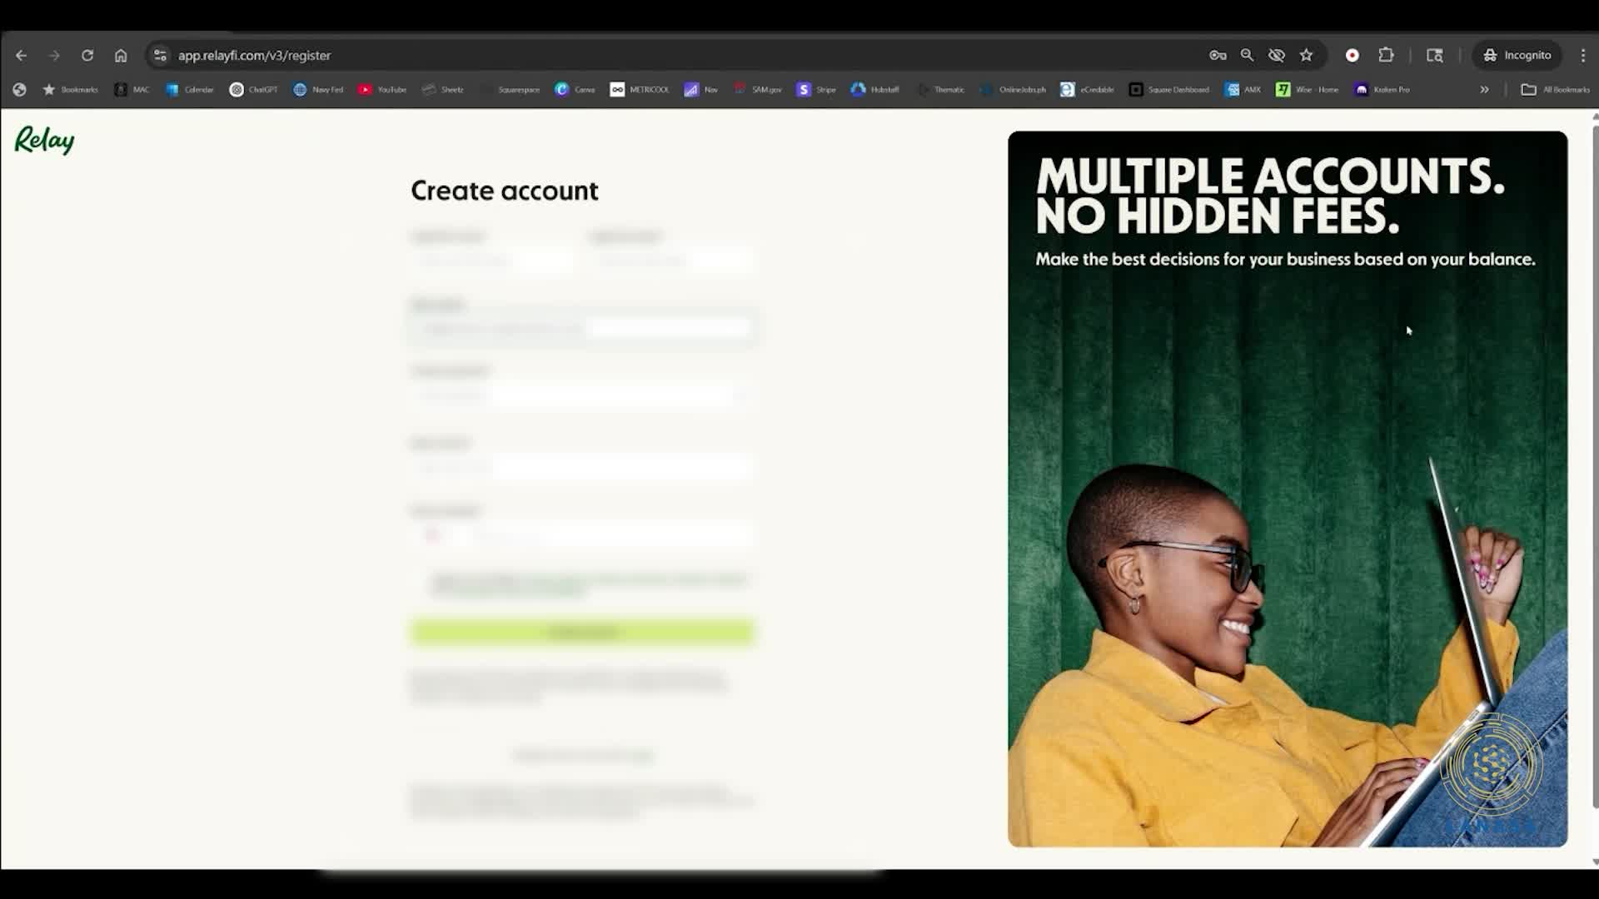1599x899 pixels.
Task: Click the Relay logo
Action: (45, 140)
